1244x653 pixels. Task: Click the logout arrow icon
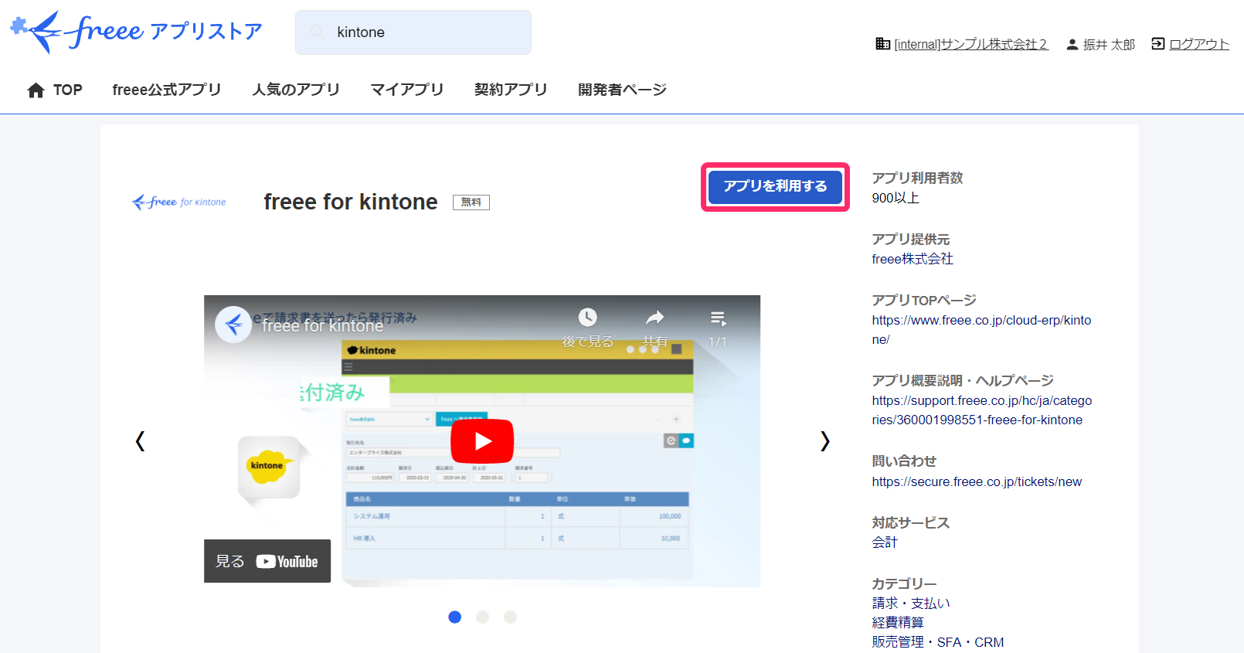tap(1158, 44)
